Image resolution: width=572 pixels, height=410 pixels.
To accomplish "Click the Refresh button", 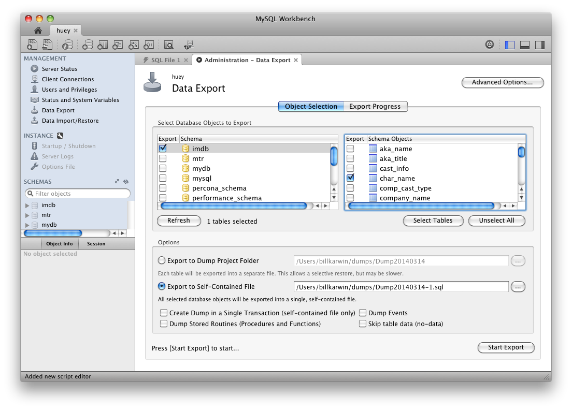I will click(x=179, y=221).
